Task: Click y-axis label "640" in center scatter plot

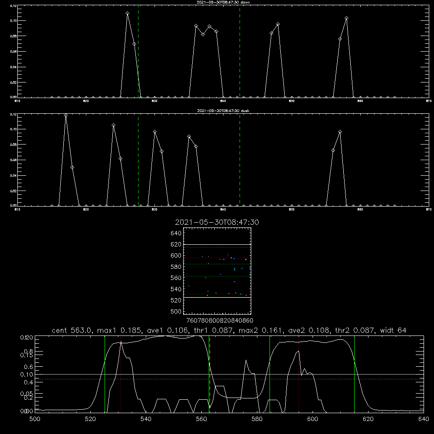Action: (x=176, y=233)
